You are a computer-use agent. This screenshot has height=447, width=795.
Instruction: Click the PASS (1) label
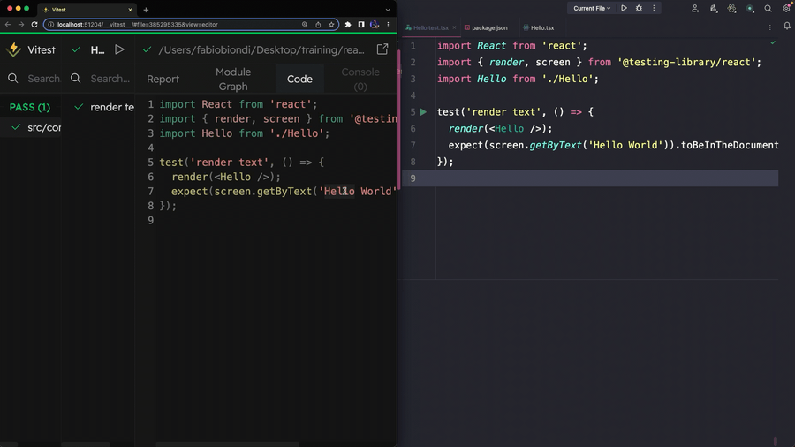pos(30,107)
